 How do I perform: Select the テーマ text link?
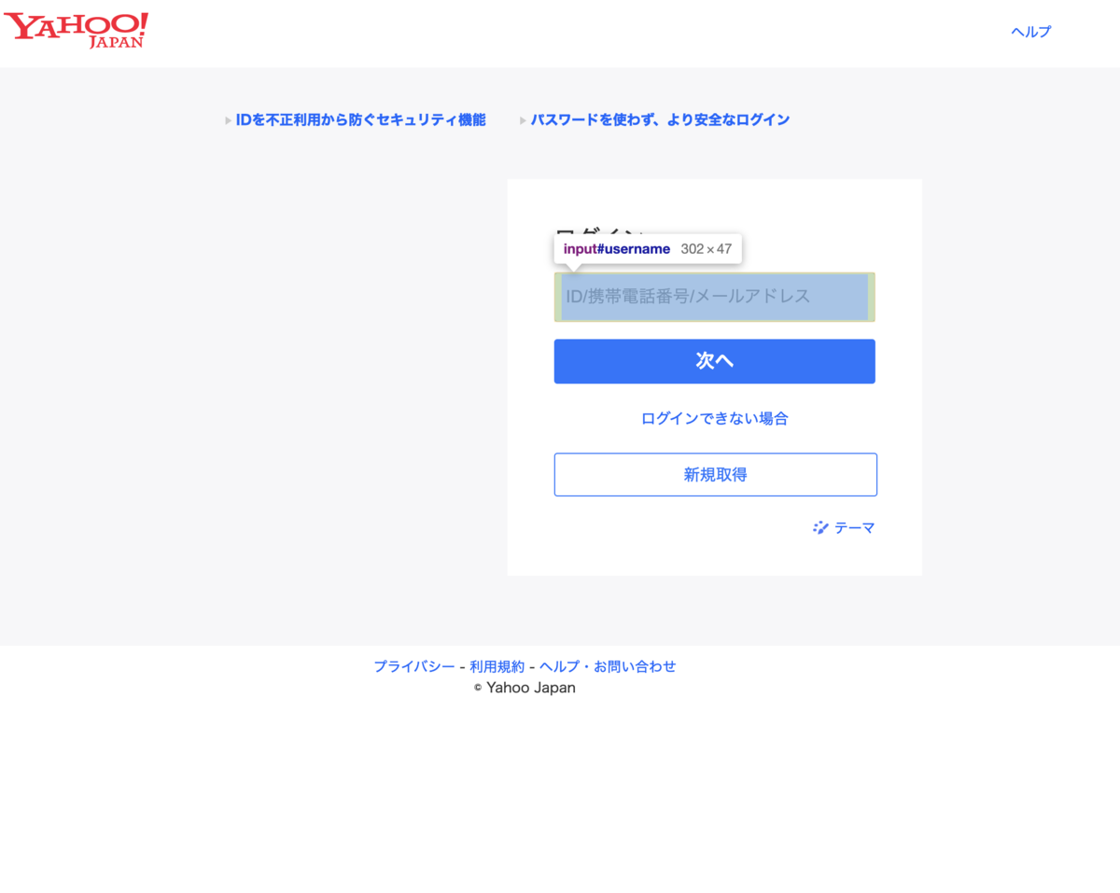pos(855,527)
